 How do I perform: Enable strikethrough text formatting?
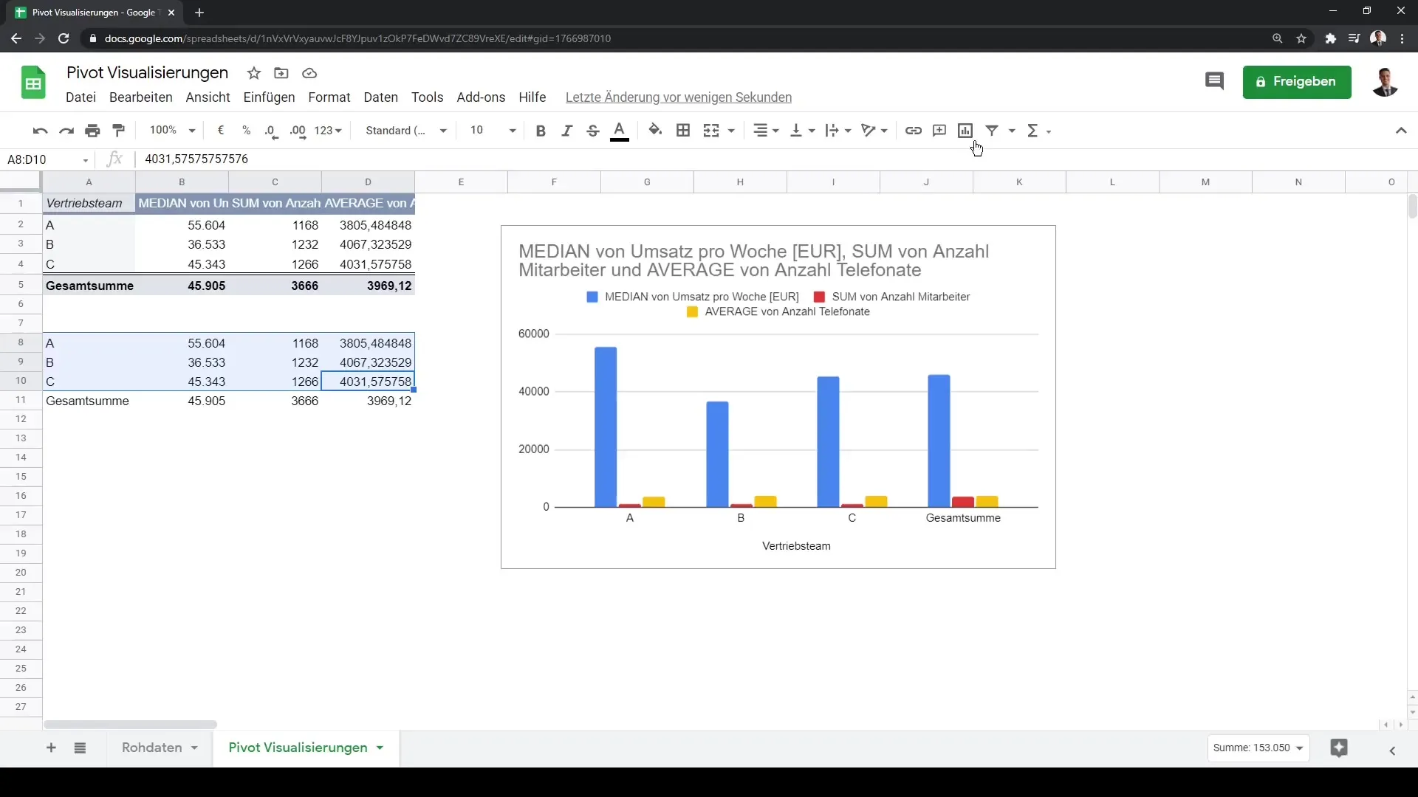pos(593,131)
